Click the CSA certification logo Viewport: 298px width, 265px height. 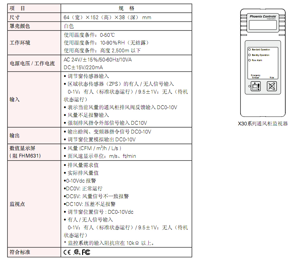[x=77, y=252]
